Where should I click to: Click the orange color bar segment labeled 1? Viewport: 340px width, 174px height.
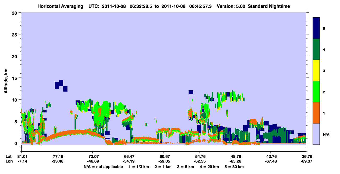click(x=316, y=113)
